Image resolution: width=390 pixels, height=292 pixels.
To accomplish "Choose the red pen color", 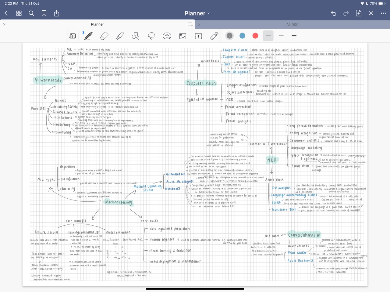I will (x=255, y=36).
